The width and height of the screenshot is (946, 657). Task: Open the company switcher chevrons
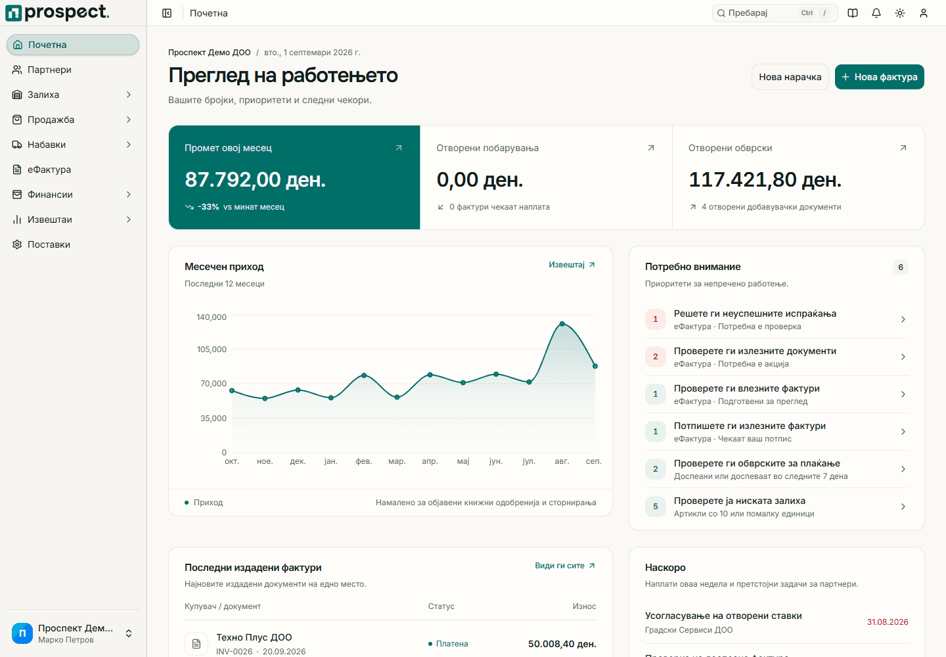(129, 633)
